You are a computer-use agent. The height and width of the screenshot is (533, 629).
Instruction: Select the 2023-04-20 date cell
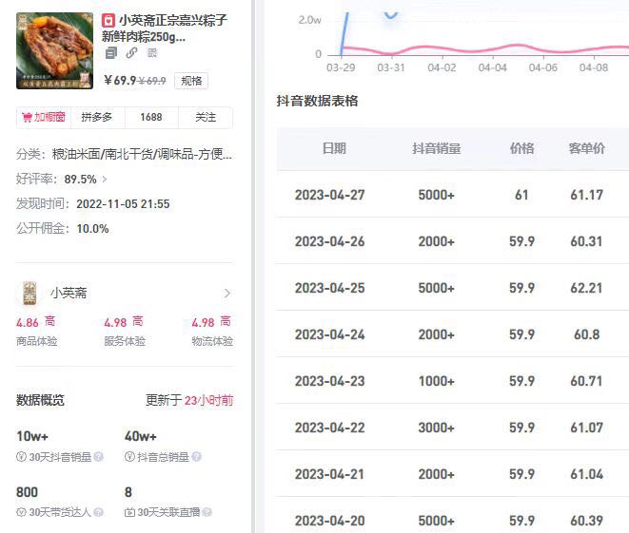click(330, 521)
